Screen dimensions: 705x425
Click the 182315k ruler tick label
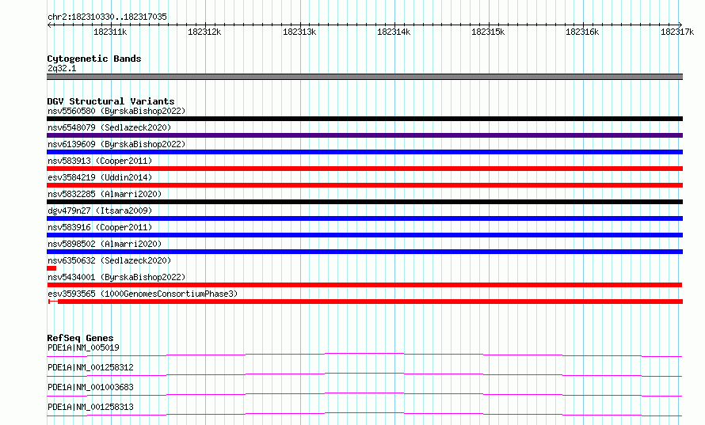[x=488, y=32]
